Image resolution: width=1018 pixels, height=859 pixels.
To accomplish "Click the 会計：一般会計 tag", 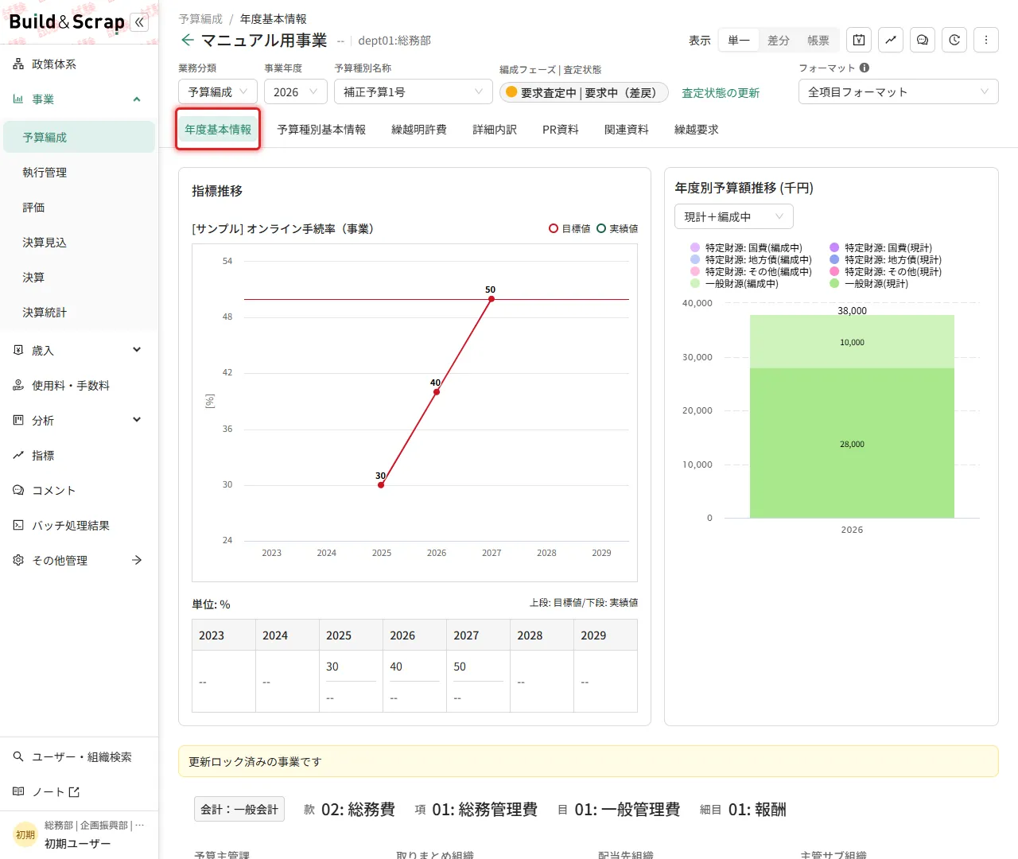I will [x=239, y=810].
